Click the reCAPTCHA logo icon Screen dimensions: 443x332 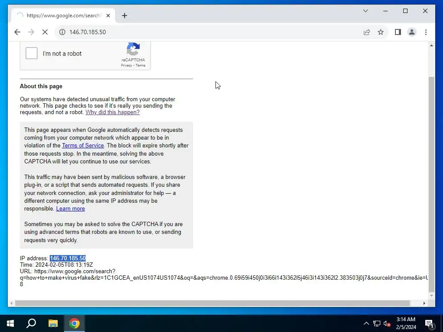coord(133,49)
